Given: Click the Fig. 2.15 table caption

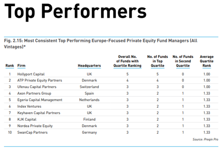Looking at the screenshot, I should (x=100, y=44).
